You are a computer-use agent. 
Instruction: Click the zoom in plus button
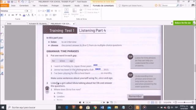point(193,102)
